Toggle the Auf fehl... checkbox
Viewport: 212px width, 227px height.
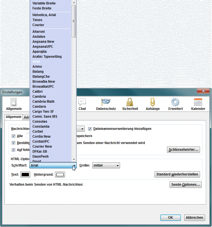pos(13,150)
